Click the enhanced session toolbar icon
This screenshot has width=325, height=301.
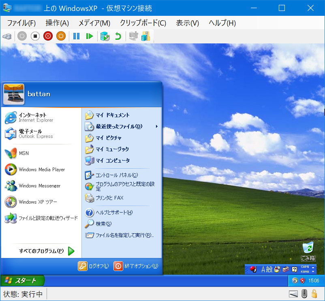coord(133,36)
